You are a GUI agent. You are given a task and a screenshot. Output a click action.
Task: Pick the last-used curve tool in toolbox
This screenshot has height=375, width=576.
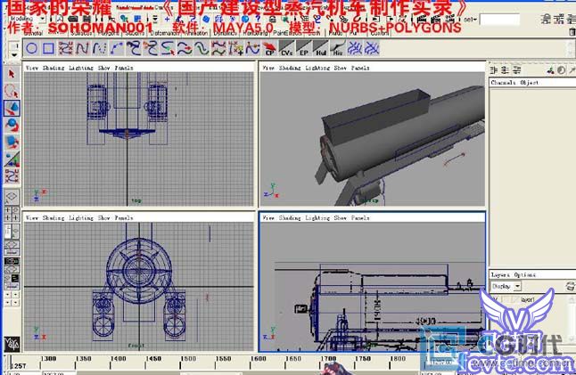pos(12,176)
